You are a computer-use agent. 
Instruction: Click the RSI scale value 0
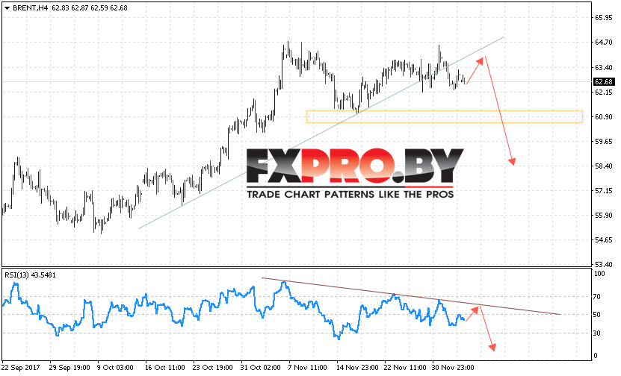(x=596, y=356)
